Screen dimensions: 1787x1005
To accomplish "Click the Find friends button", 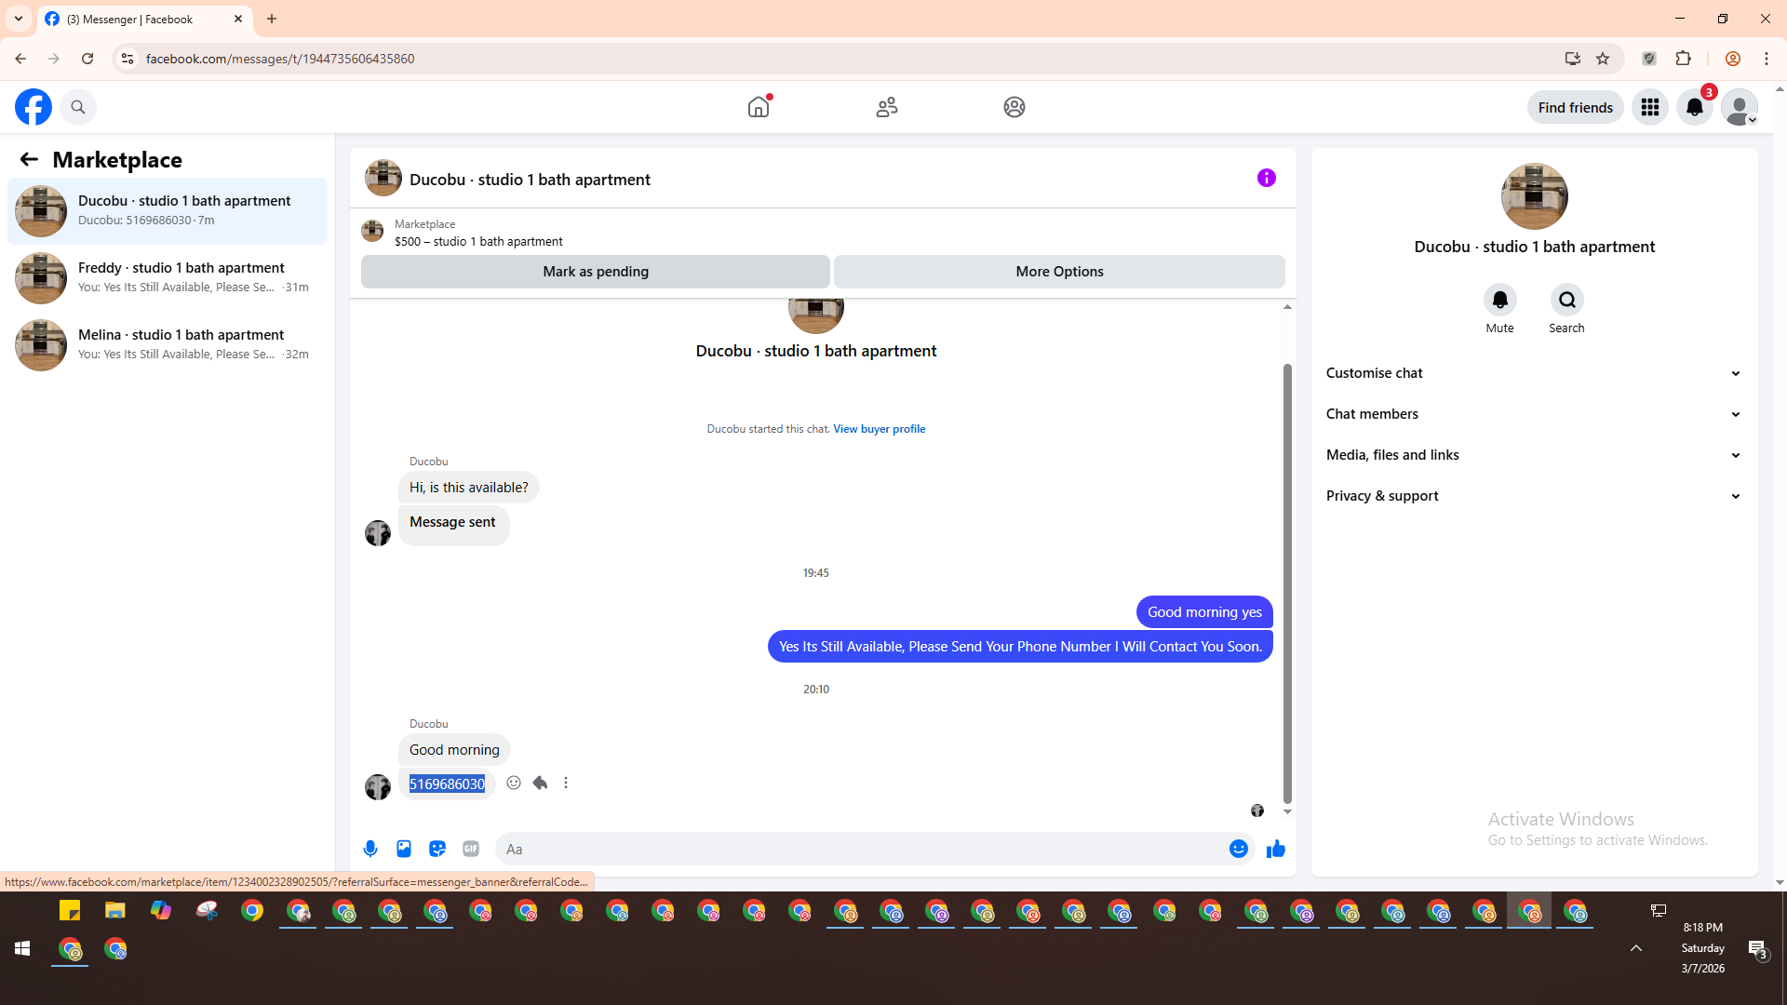I will pyautogui.click(x=1576, y=107).
